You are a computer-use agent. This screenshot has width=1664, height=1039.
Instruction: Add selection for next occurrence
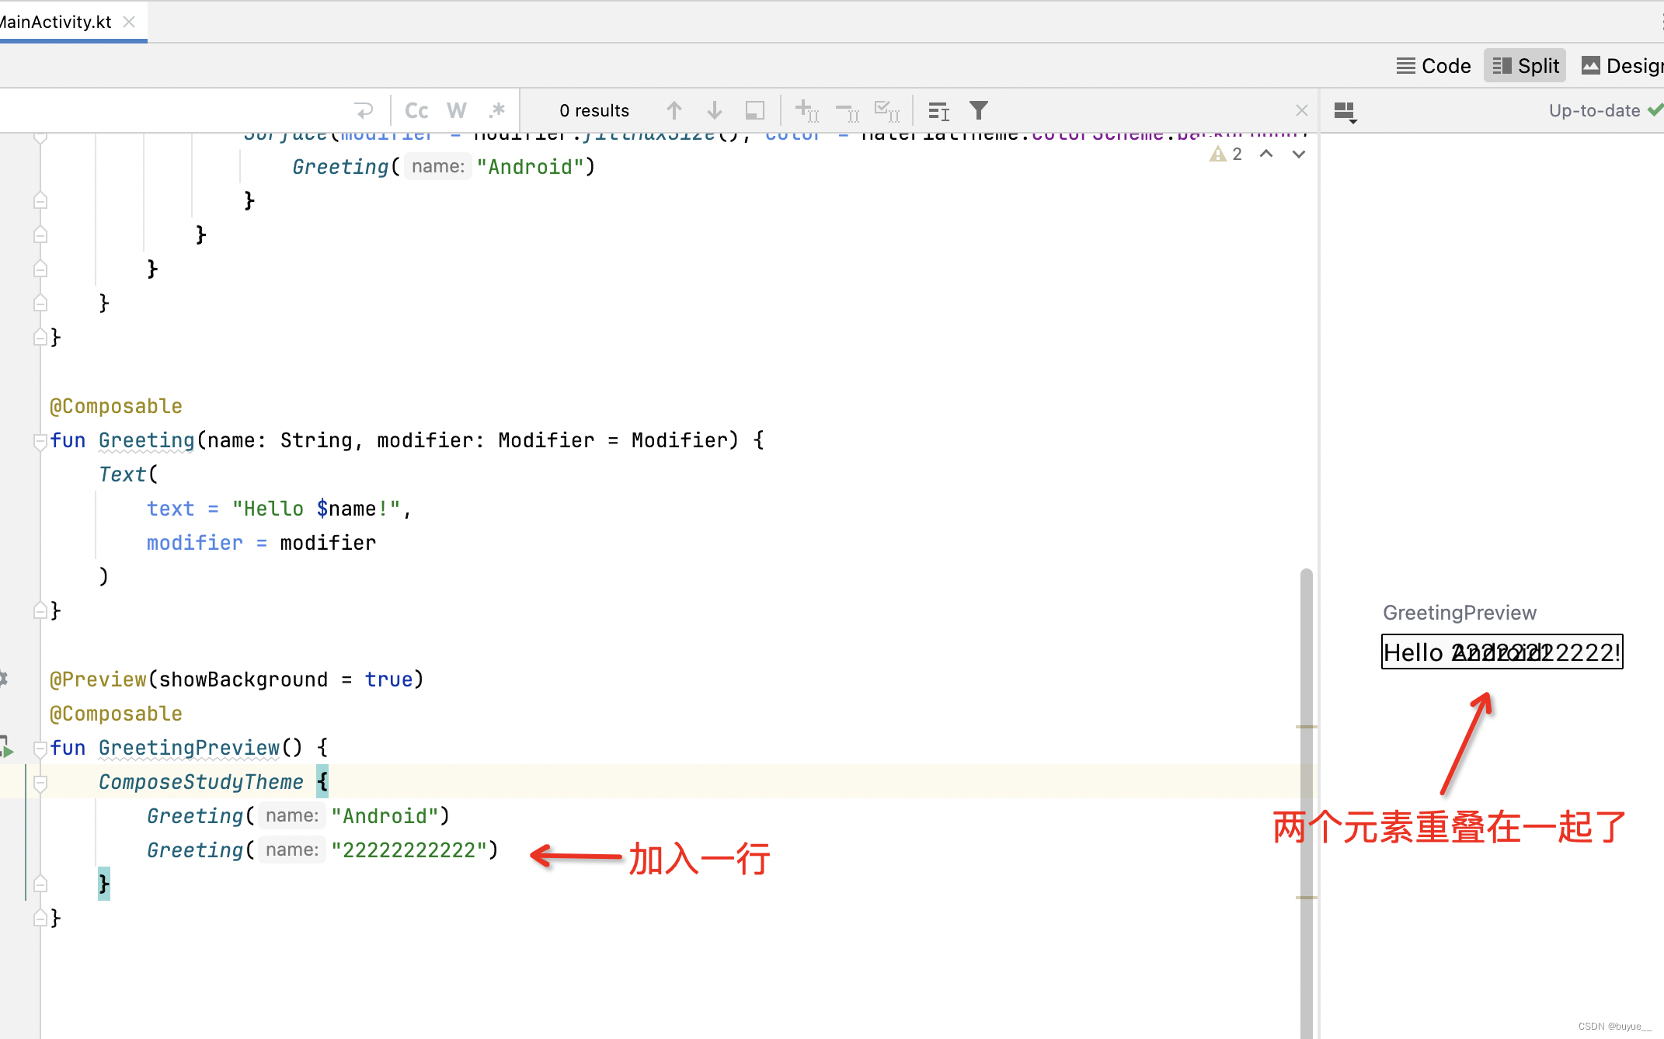pos(807,111)
